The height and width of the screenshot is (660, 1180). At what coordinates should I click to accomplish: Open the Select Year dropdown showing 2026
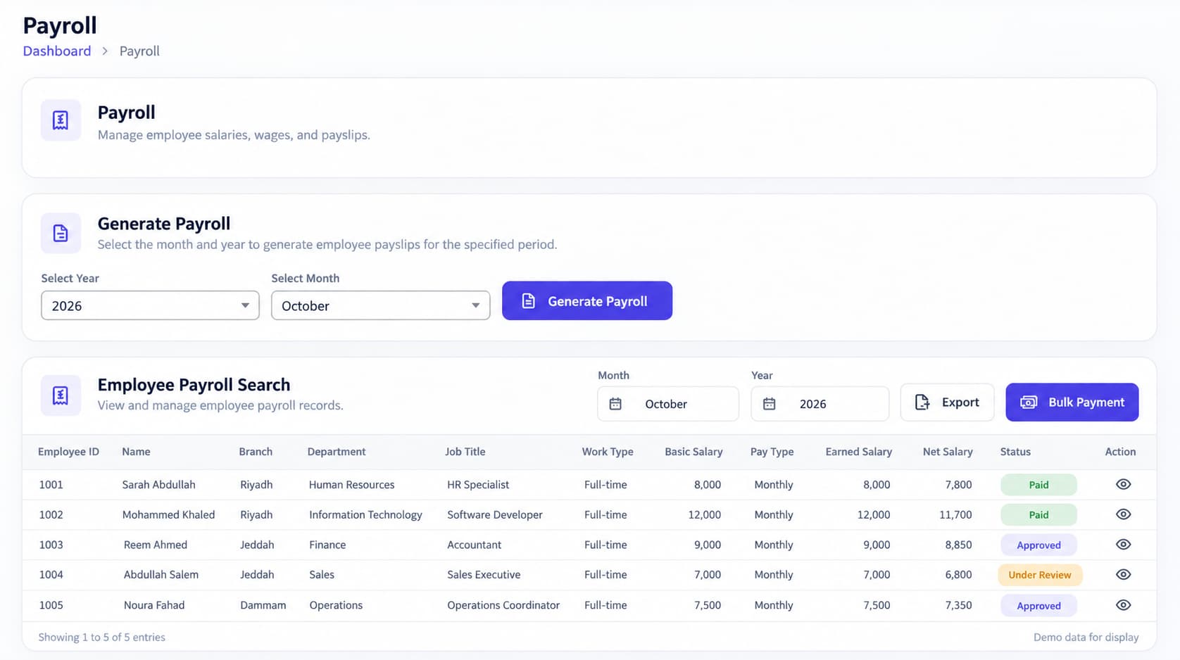click(x=150, y=305)
